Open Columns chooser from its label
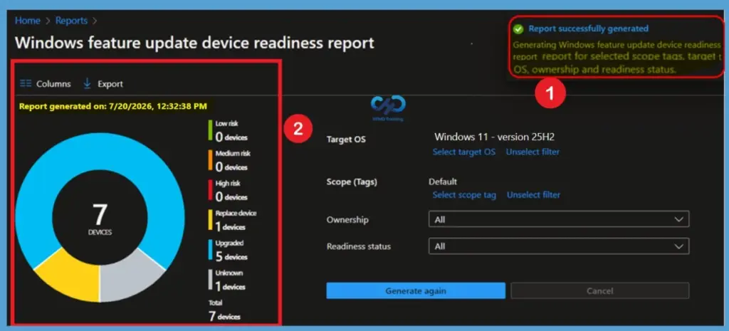This screenshot has width=729, height=331. [53, 84]
